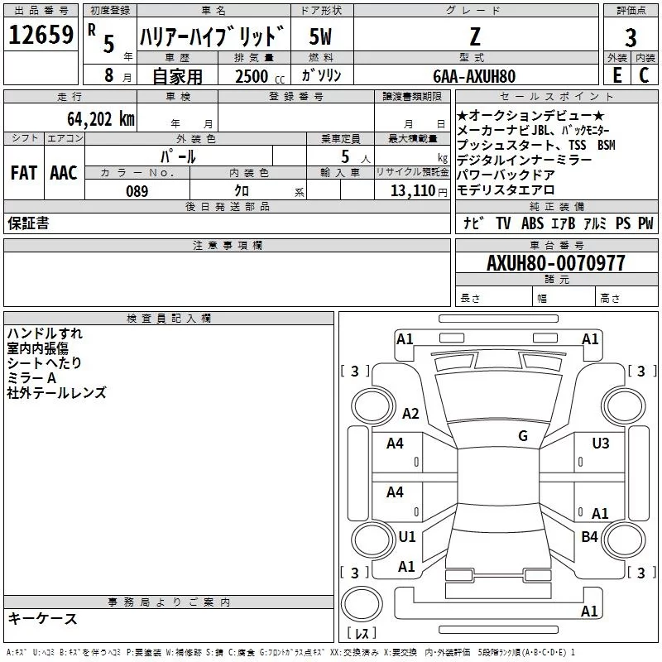Select the interior grade C cell
Image resolution: width=662 pixels, height=662 pixels.
click(x=644, y=75)
